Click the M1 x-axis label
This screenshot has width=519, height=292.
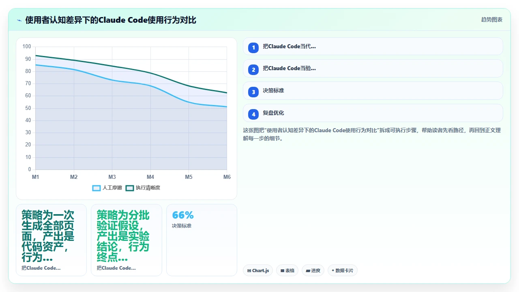36,177
